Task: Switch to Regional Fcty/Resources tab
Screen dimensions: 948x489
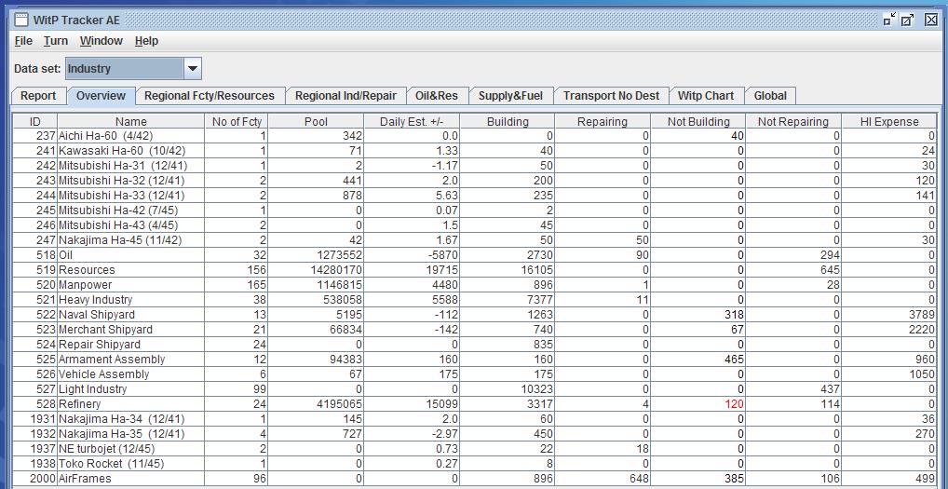Action: tap(210, 96)
